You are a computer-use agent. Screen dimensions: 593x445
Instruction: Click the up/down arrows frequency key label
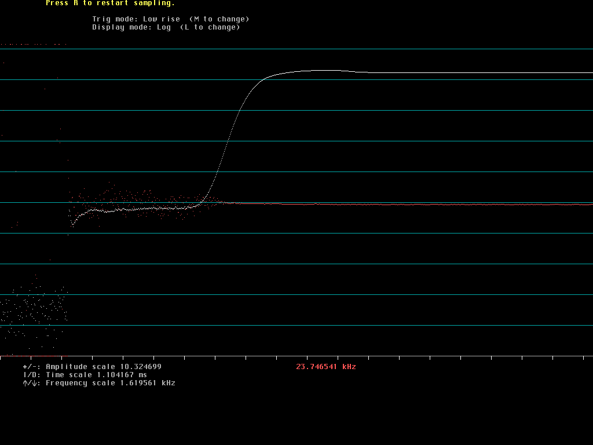point(32,384)
